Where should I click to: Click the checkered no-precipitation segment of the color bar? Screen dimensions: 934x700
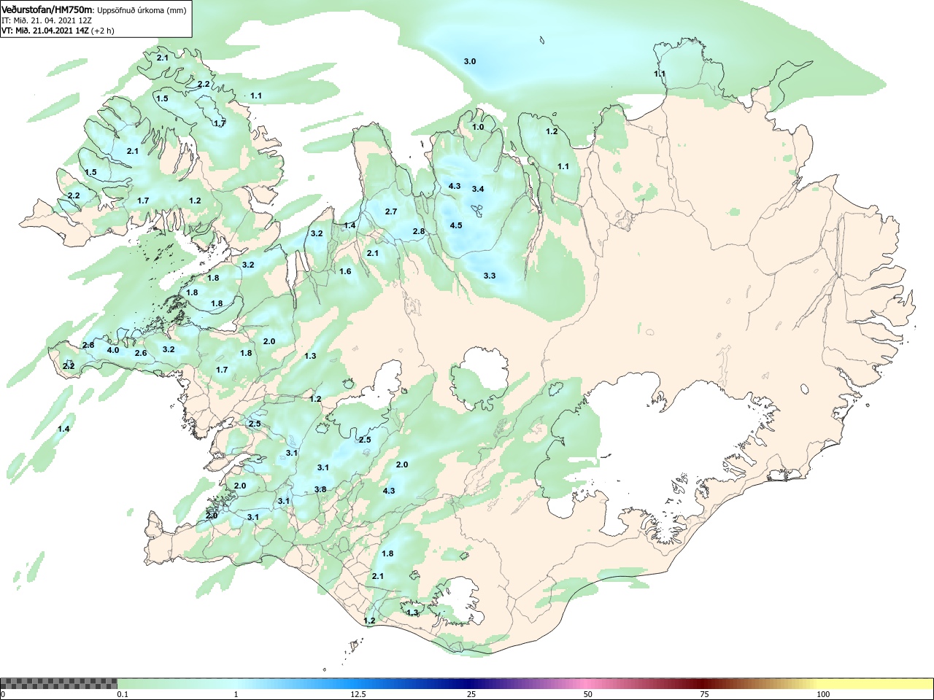[x=59, y=684]
